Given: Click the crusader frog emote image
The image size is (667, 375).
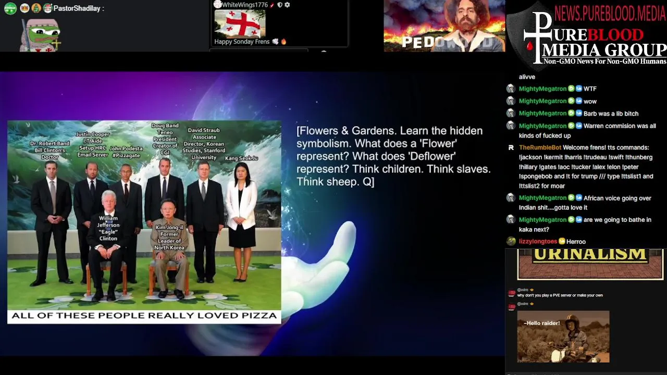Looking at the screenshot, I should [41, 35].
